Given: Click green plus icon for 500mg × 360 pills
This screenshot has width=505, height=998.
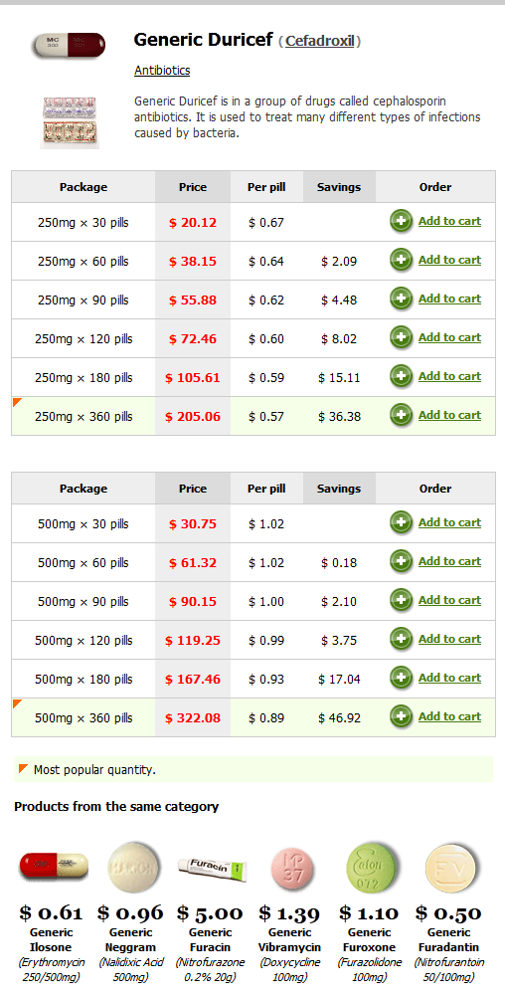Looking at the screenshot, I should point(401,717).
